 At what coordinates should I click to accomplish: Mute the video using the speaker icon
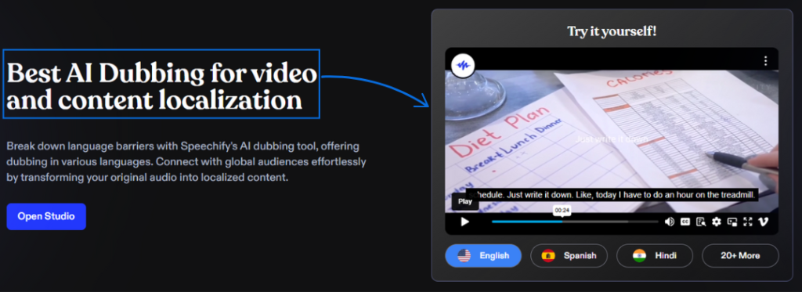click(669, 222)
